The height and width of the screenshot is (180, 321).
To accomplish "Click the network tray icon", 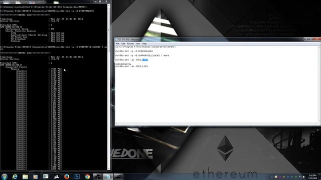I will tap(300, 177).
